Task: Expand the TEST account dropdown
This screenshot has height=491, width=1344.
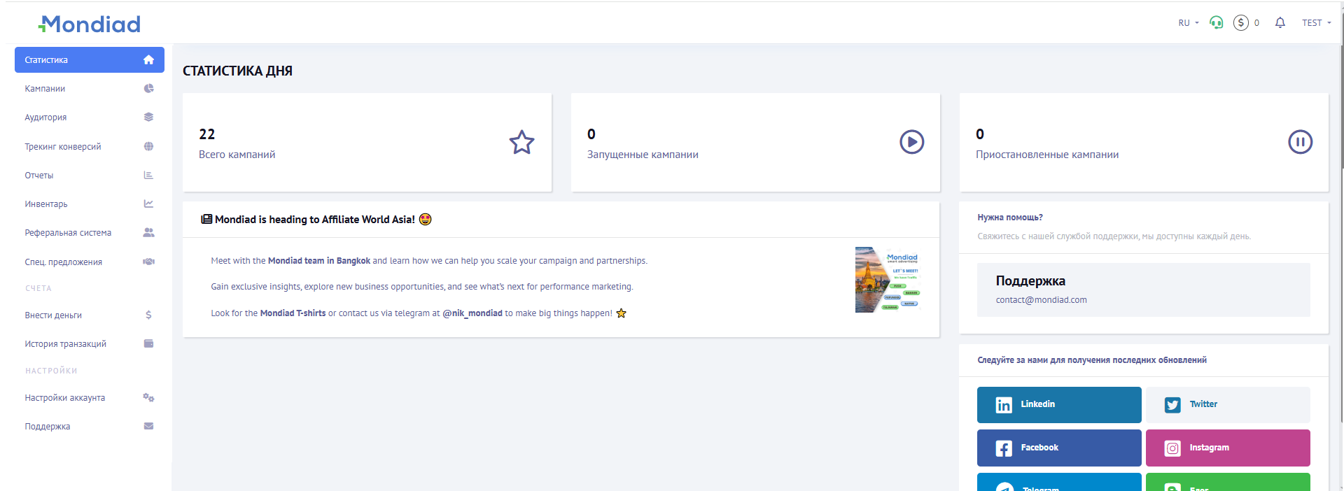Action: [1317, 23]
